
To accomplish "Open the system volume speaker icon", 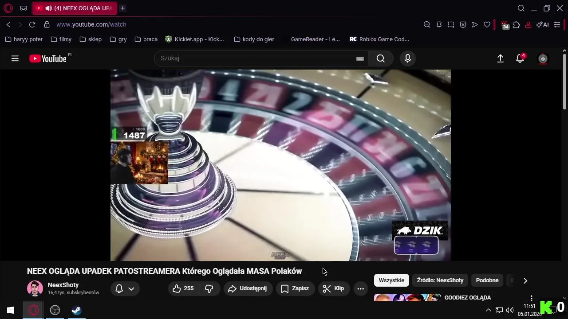I will [509, 310].
